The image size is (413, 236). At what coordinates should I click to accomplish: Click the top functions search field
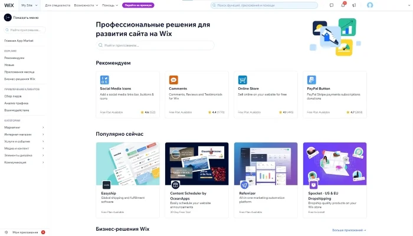264,5
